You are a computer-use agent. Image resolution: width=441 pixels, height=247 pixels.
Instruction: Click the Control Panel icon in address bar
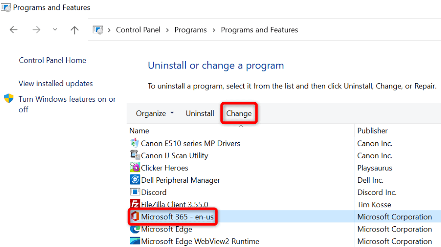98,30
